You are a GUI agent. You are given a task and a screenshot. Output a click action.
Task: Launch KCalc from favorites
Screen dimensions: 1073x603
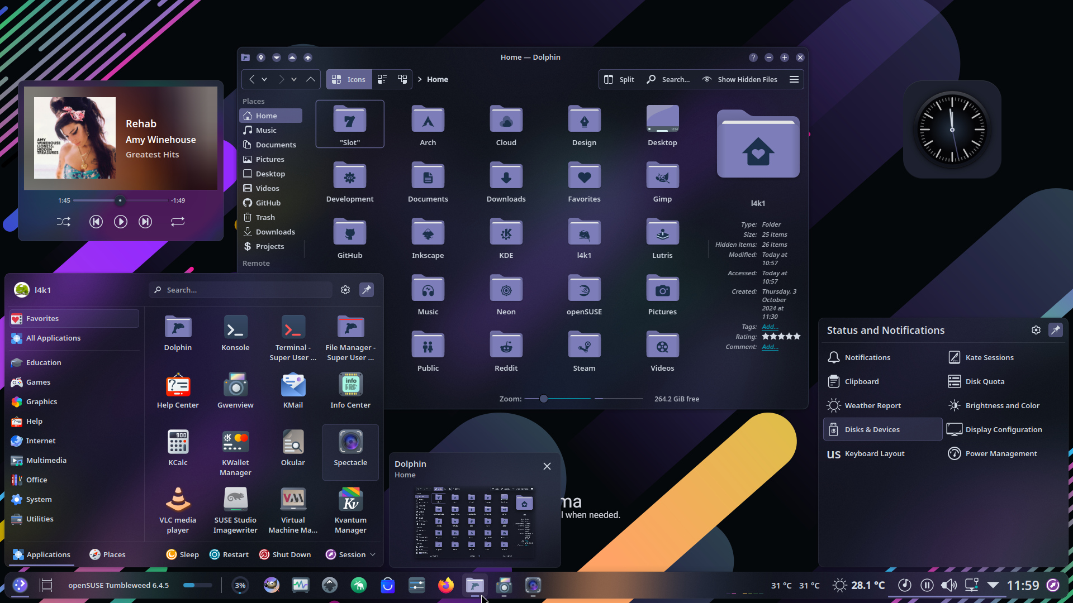coord(178,448)
